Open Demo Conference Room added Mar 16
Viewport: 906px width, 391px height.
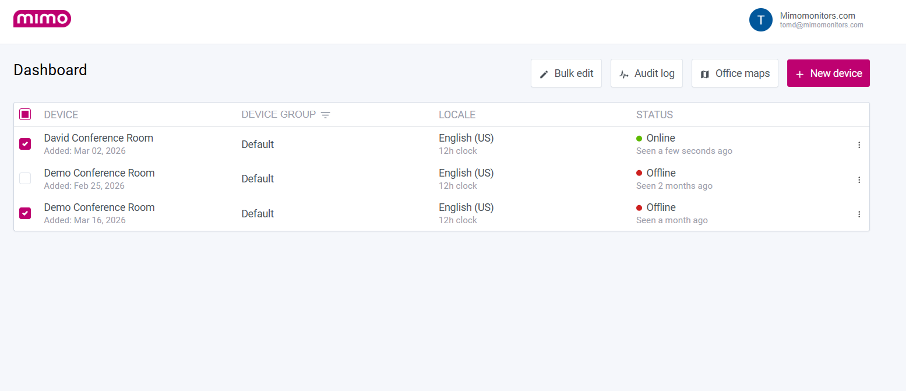tap(99, 207)
